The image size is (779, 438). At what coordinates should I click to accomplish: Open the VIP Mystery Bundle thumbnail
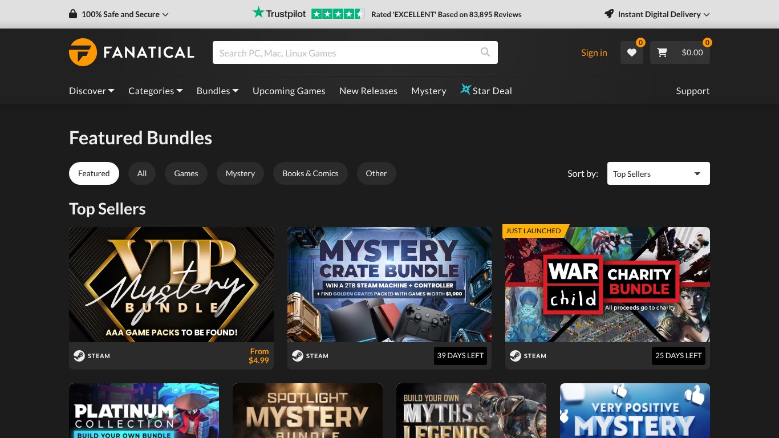click(171, 285)
